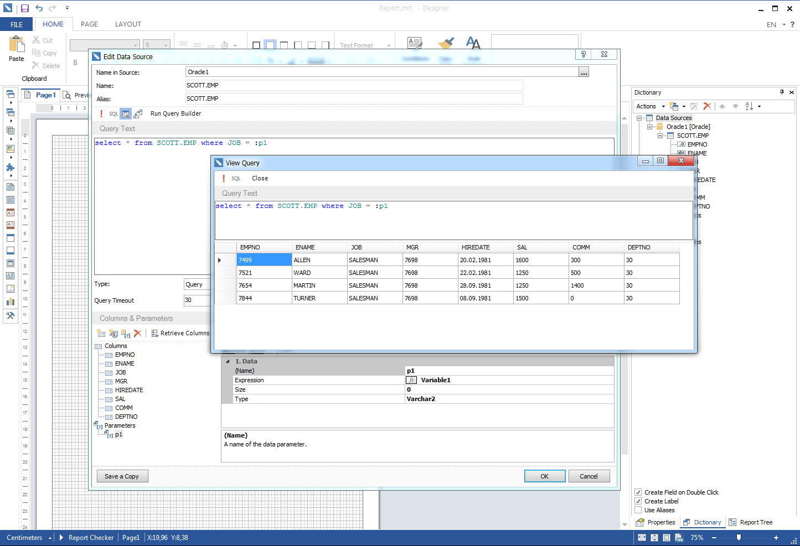Click Close in the View Query toolbar
This screenshot has width=800, height=546.
click(260, 178)
